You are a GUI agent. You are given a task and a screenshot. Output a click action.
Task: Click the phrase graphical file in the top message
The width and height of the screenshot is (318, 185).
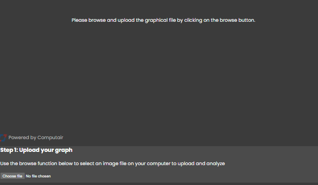click(160, 20)
